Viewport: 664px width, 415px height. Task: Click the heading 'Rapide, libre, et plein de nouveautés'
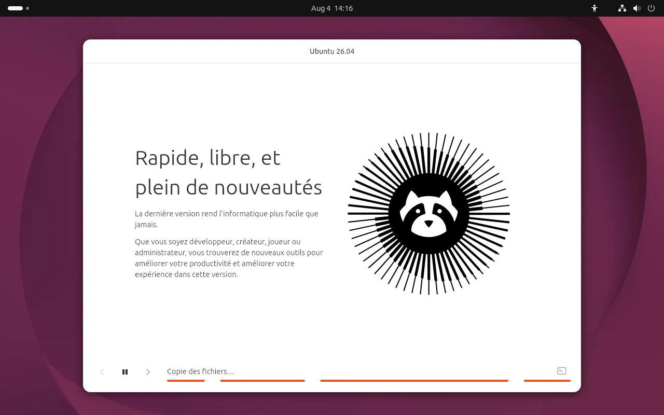point(228,172)
